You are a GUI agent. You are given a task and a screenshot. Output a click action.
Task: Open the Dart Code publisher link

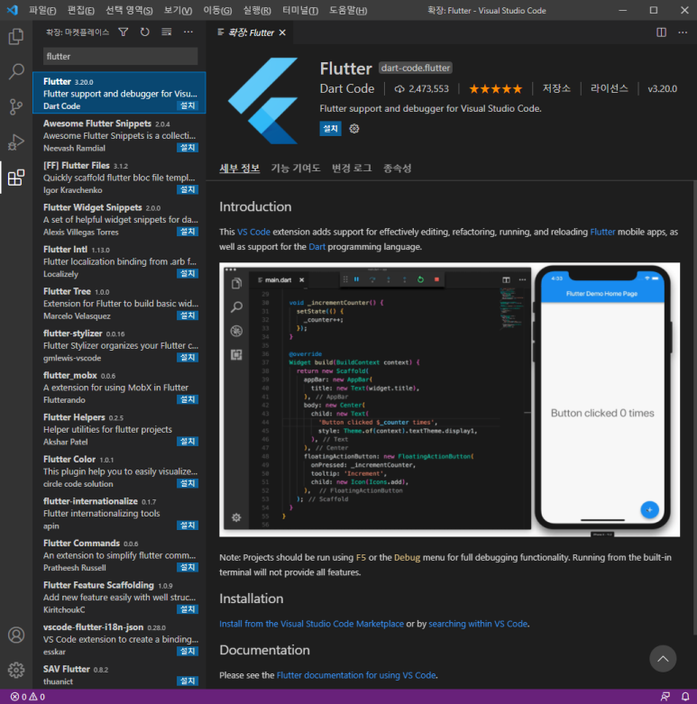point(347,88)
